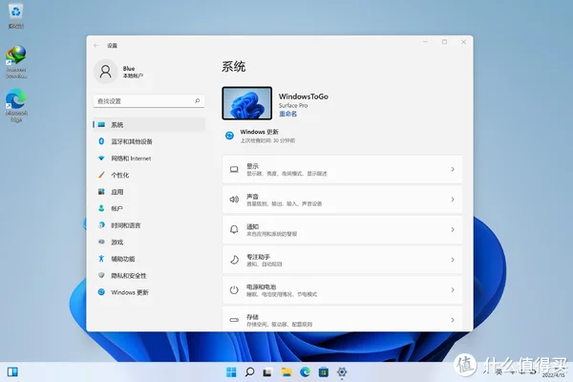Open the Windows 更新 status shortcut
Viewport: 573px width, 382px height.
point(260,136)
